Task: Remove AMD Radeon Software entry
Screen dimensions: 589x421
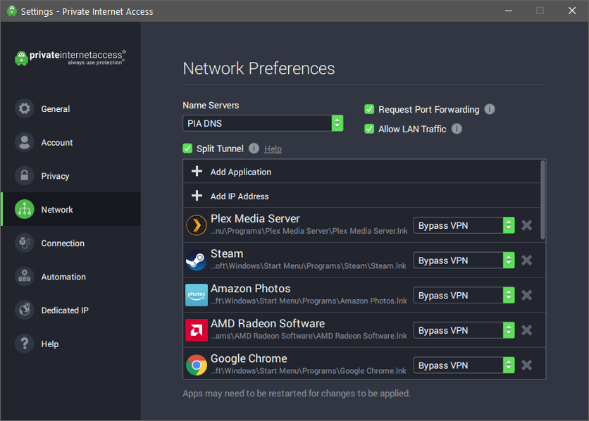Action: tap(526, 330)
